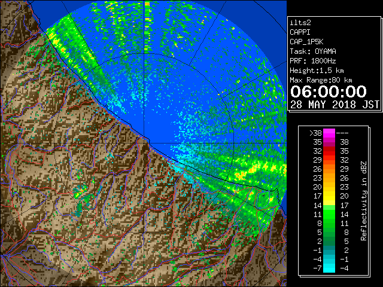Image resolution: width=383 pixels, height=287 pixels.
Task: Pick the yellow 17–20 dBZ legend swatch
Action: point(329,196)
